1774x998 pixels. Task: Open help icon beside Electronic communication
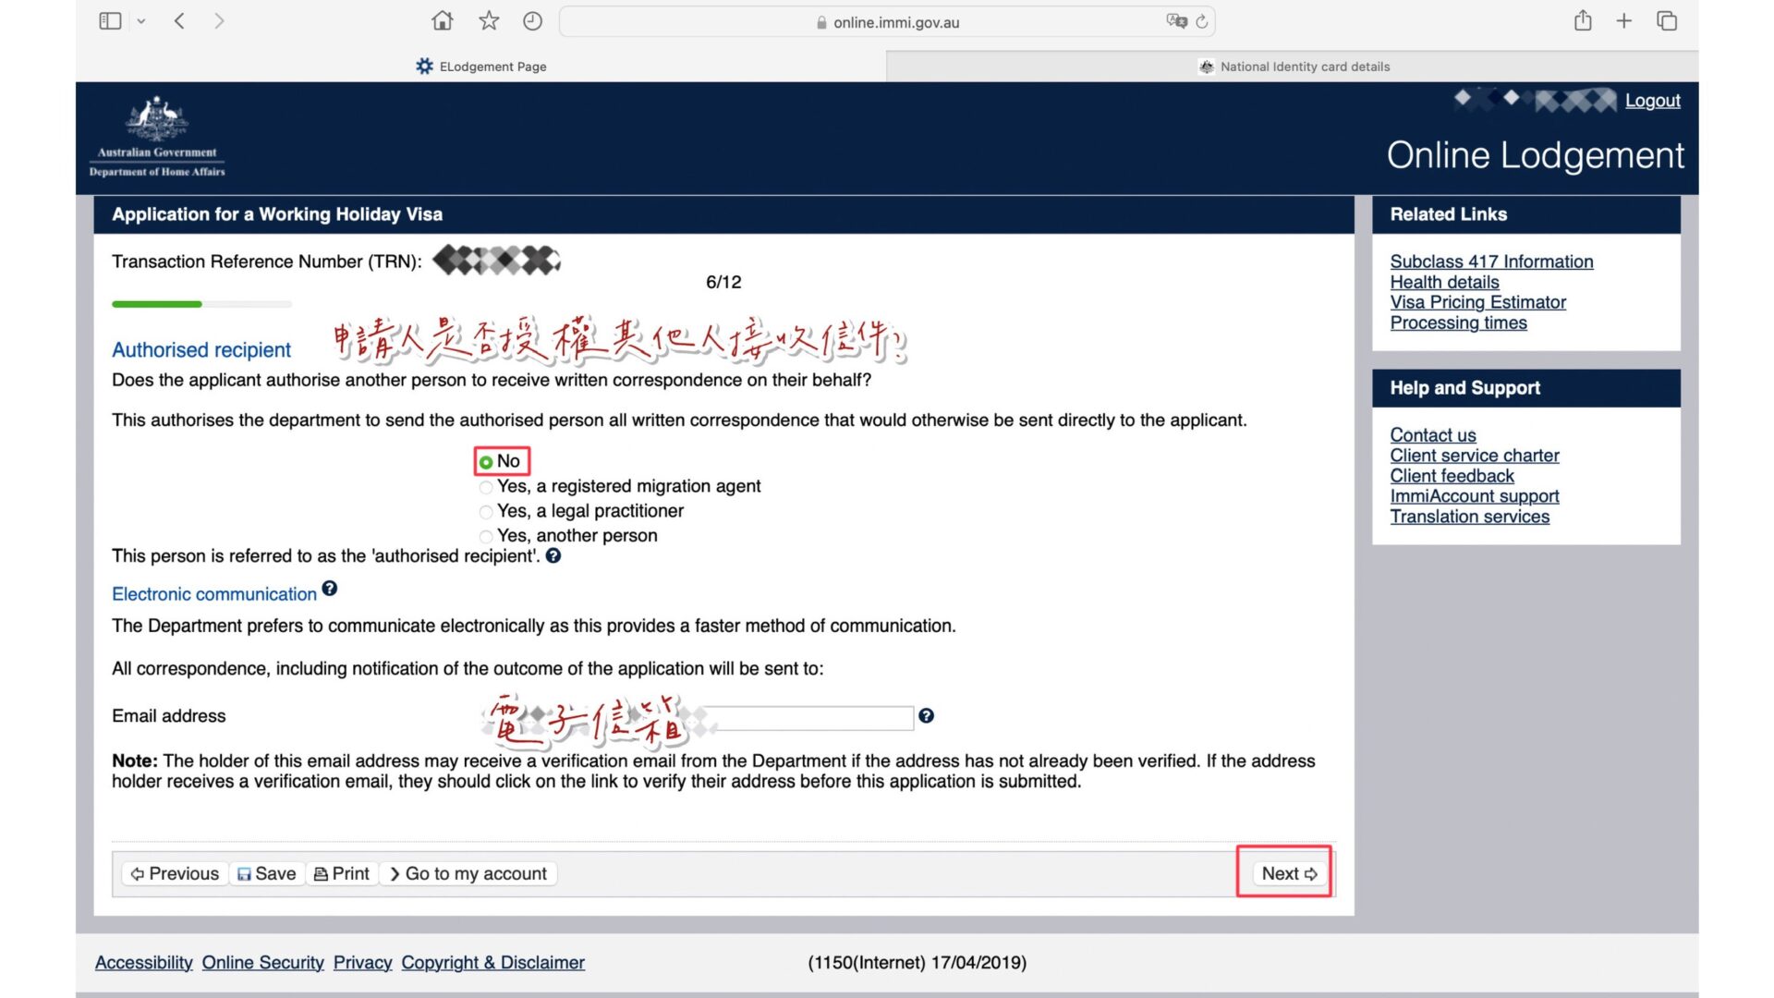click(x=330, y=590)
